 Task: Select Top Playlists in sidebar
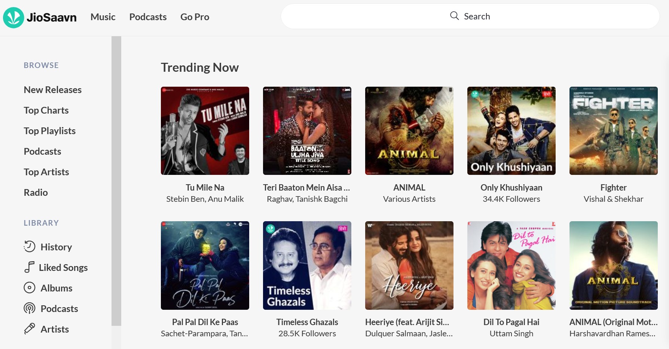pyautogui.click(x=50, y=131)
